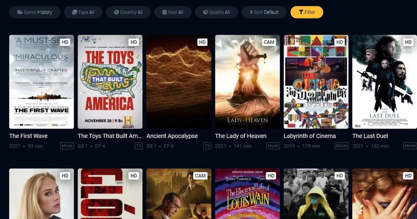Expand the Country All filter
Viewport: 417px width, 219px height.
(x=128, y=12)
